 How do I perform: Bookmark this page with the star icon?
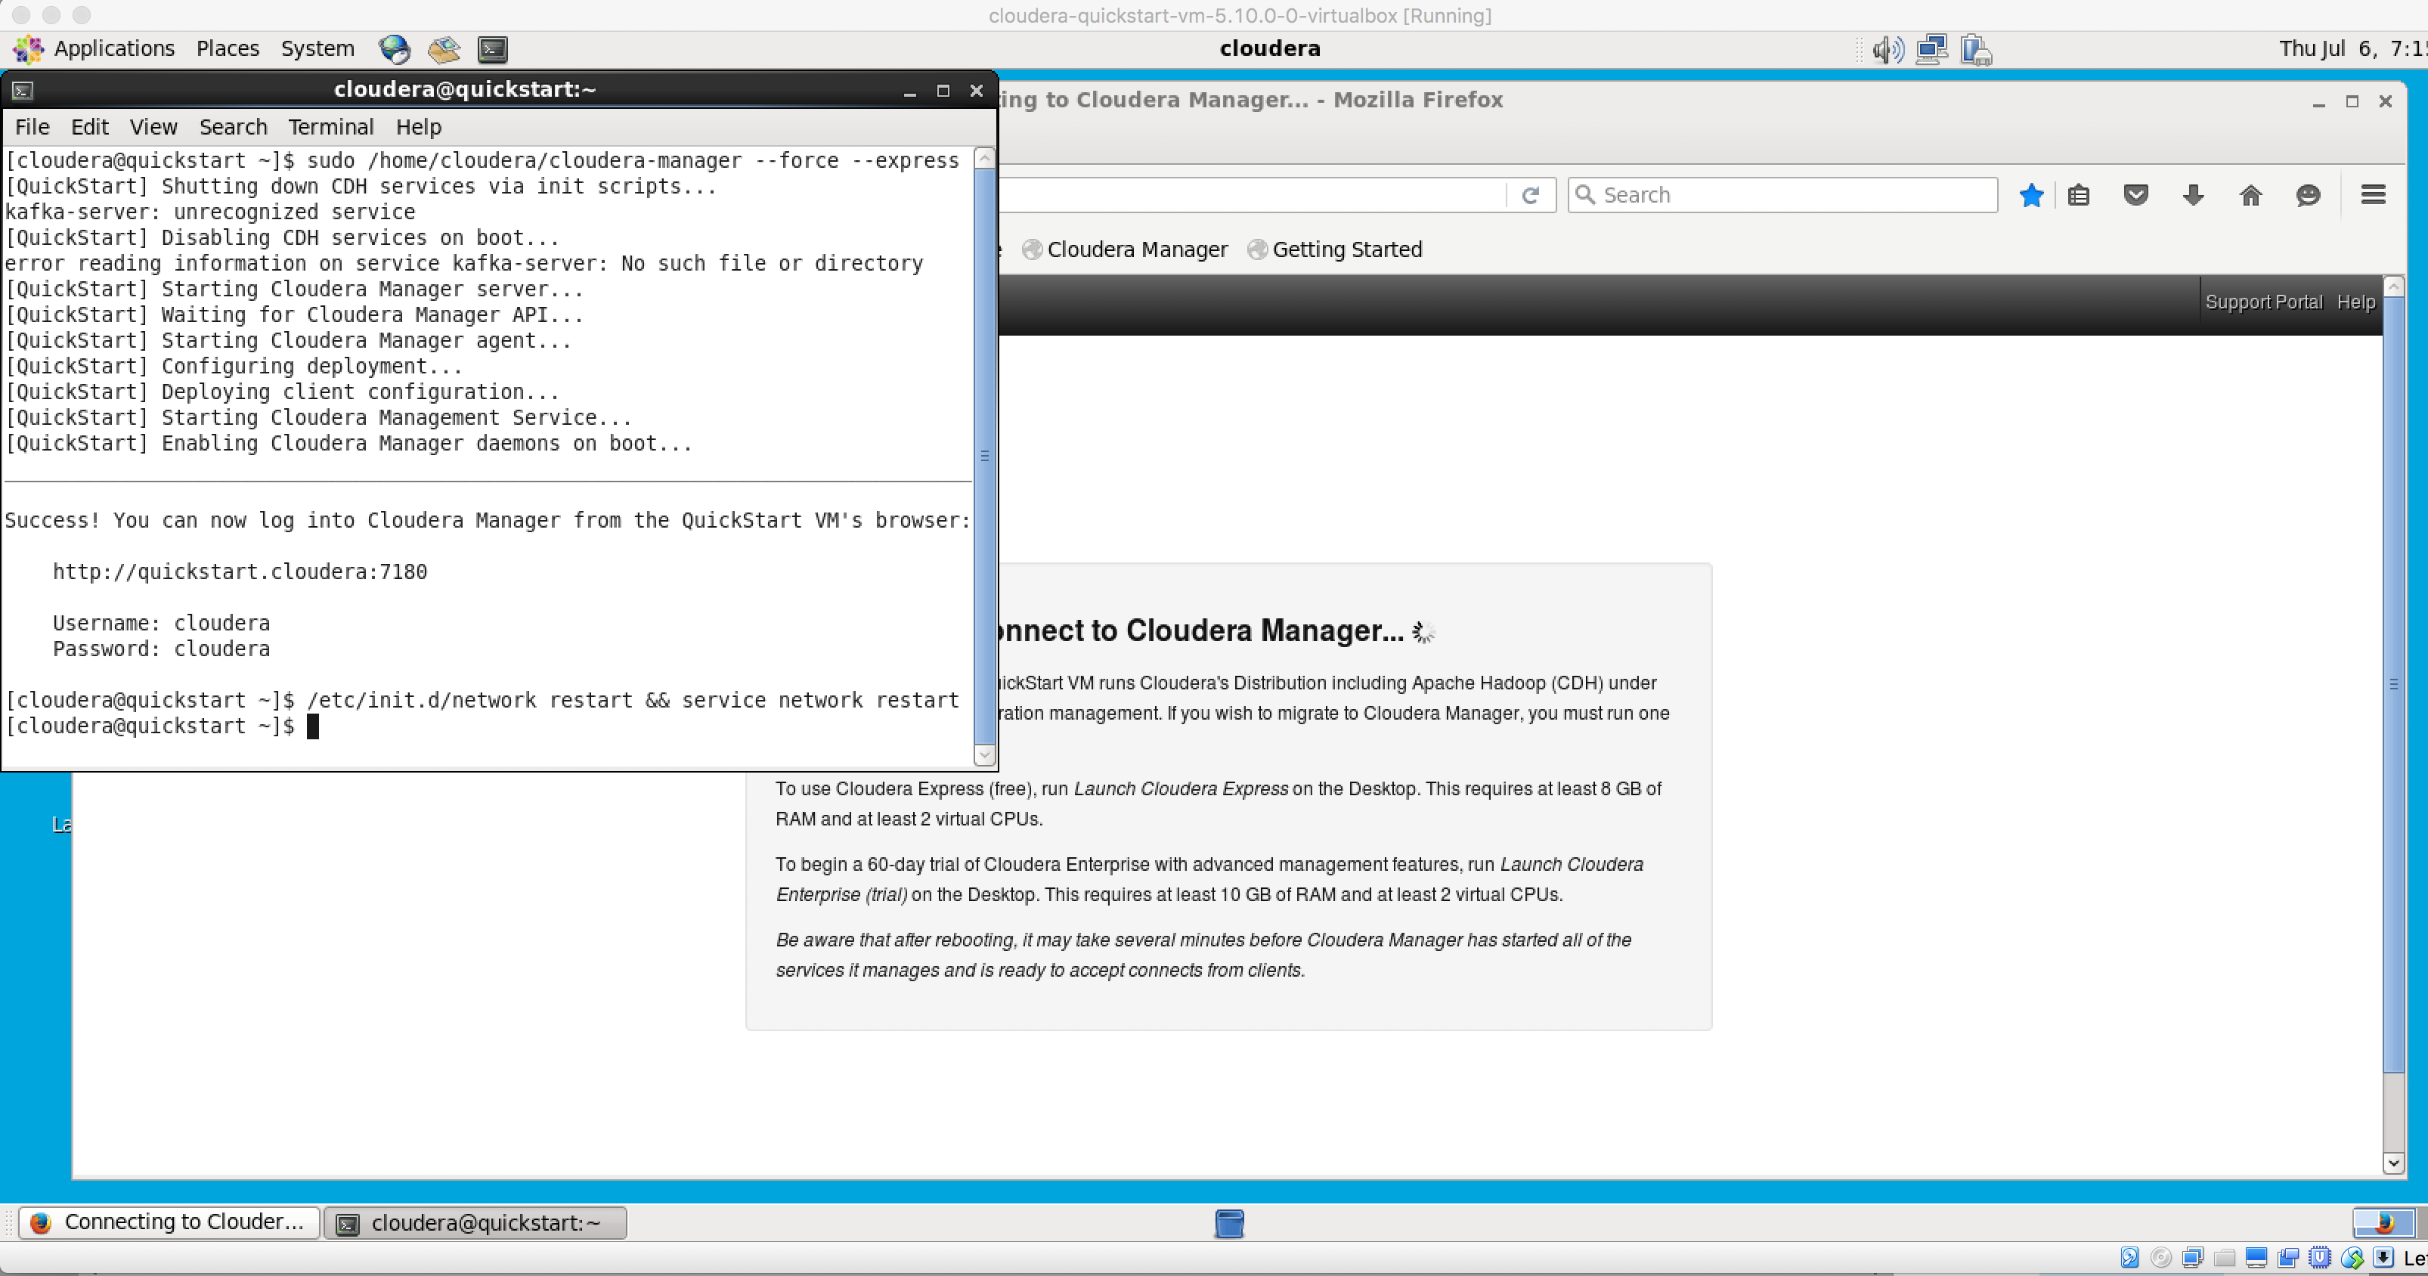(x=2031, y=195)
